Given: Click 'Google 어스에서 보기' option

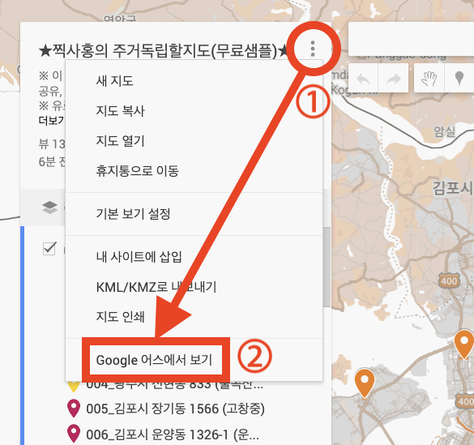Looking at the screenshot, I should 194,360.
